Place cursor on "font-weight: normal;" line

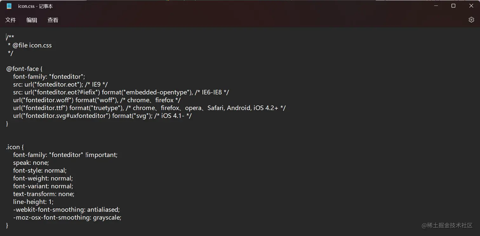click(43, 178)
